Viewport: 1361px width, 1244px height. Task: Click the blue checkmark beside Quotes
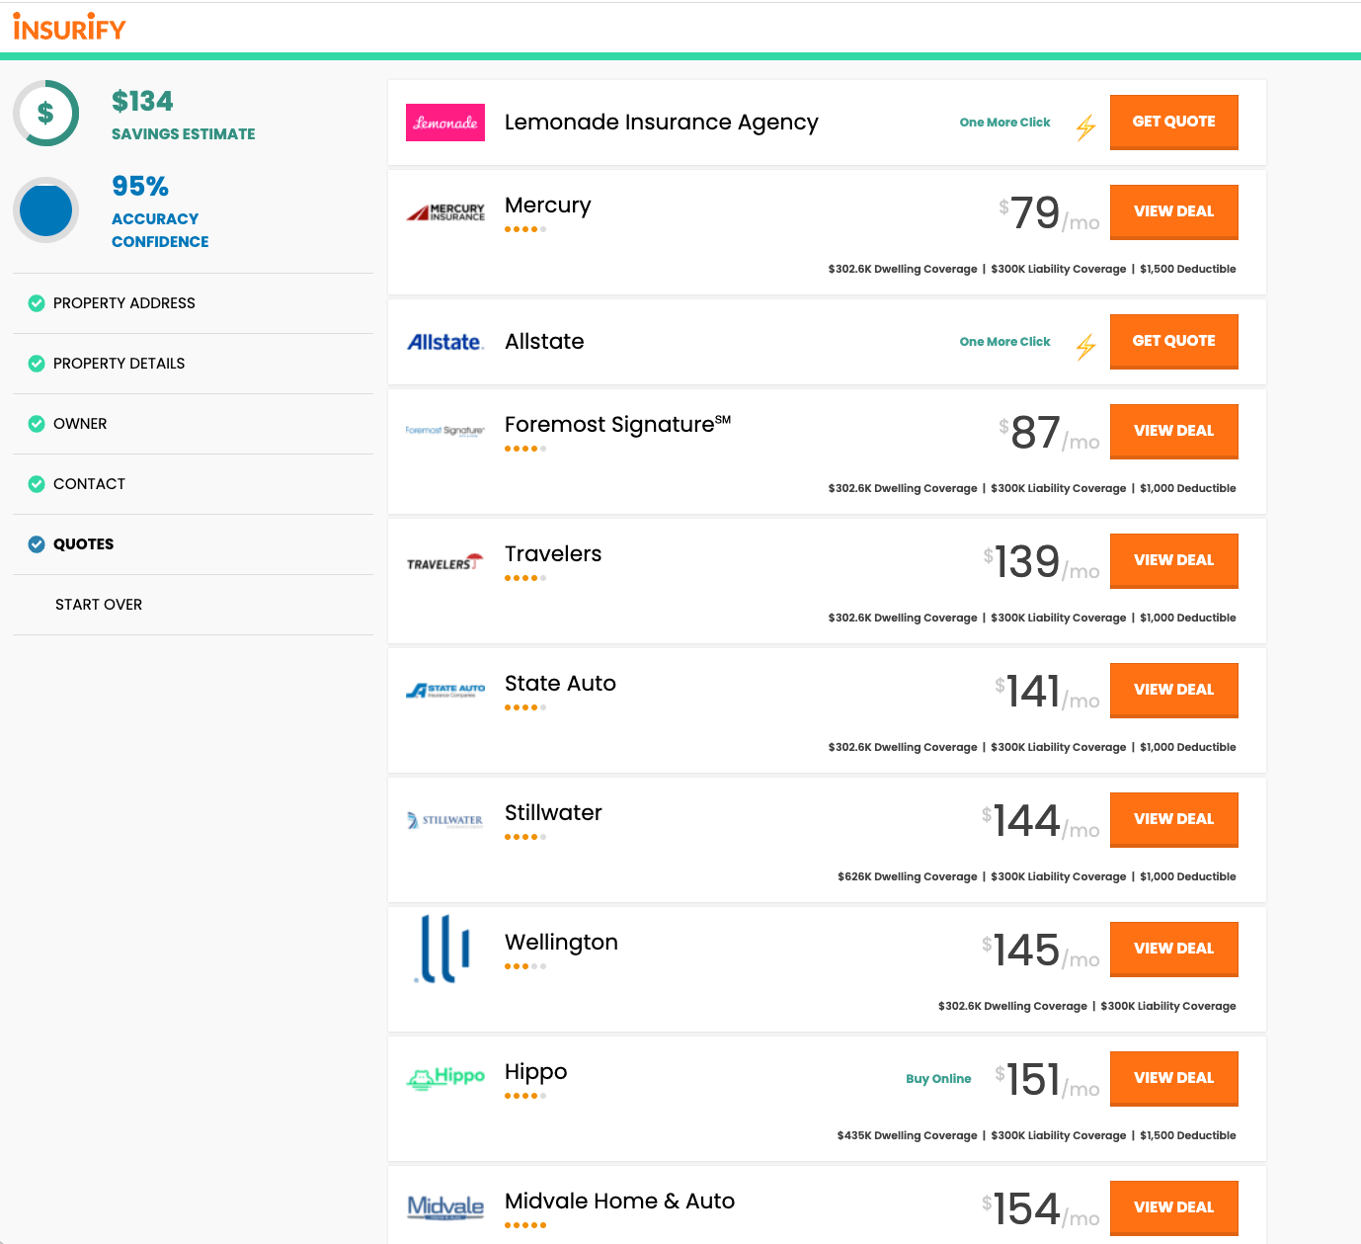[37, 544]
